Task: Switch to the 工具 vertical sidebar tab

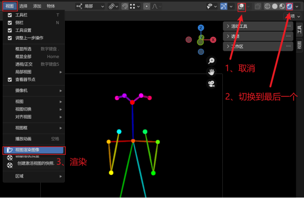Action: pos(300,29)
